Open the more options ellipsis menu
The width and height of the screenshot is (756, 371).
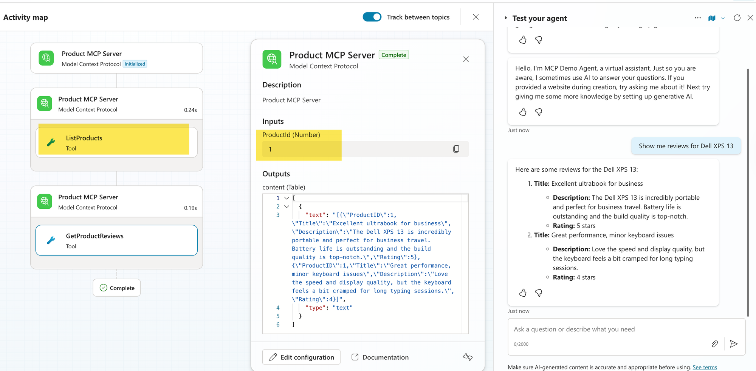tap(697, 18)
